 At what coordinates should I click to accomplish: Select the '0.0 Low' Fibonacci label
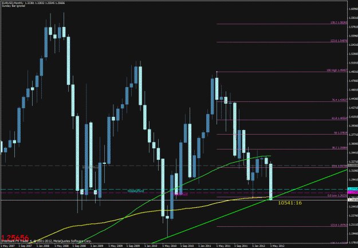click(337, 195)
